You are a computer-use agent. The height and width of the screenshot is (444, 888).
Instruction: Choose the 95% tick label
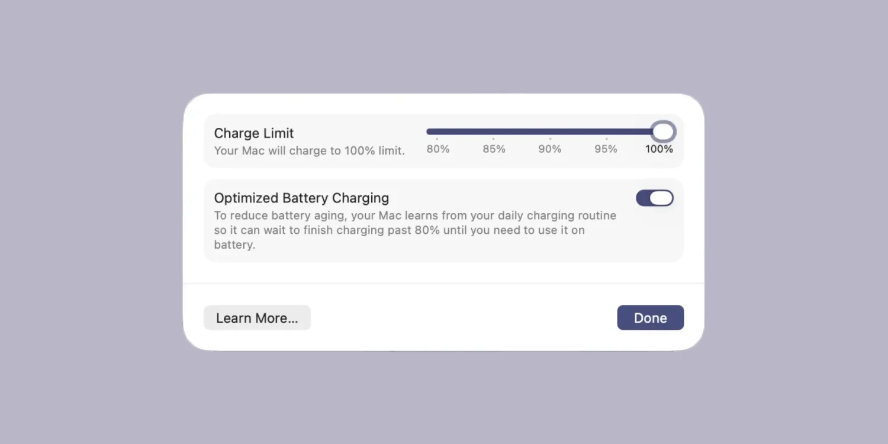click(606, 149)
